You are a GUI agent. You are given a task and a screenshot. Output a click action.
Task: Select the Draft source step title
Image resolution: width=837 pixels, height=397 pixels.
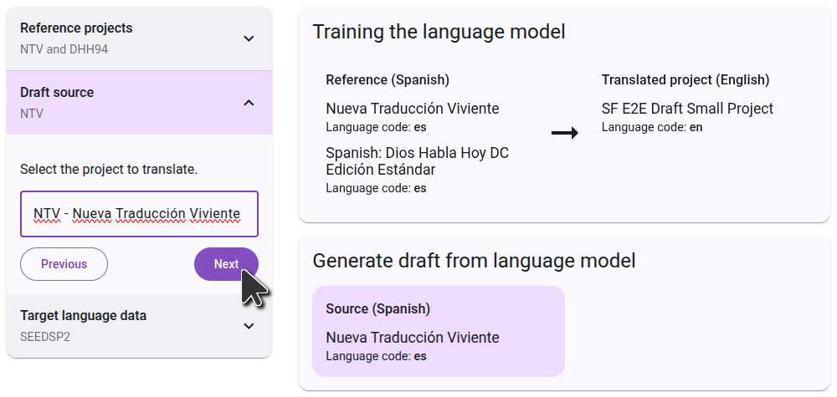pos(57,93)
